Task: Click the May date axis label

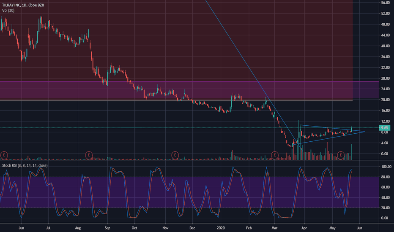Action: tap(332, 228)
